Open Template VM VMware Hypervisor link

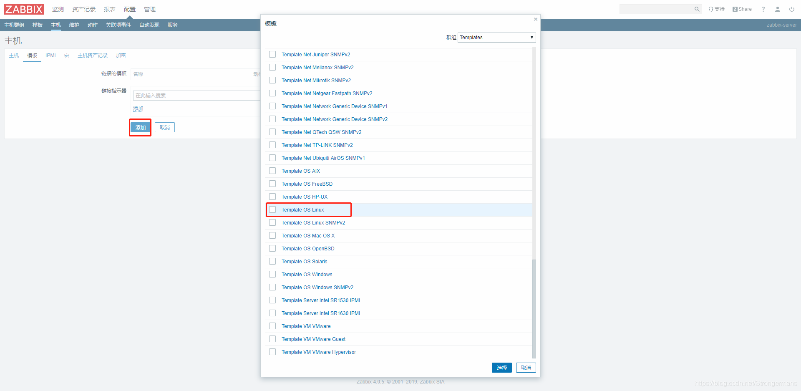pos(319,352)
